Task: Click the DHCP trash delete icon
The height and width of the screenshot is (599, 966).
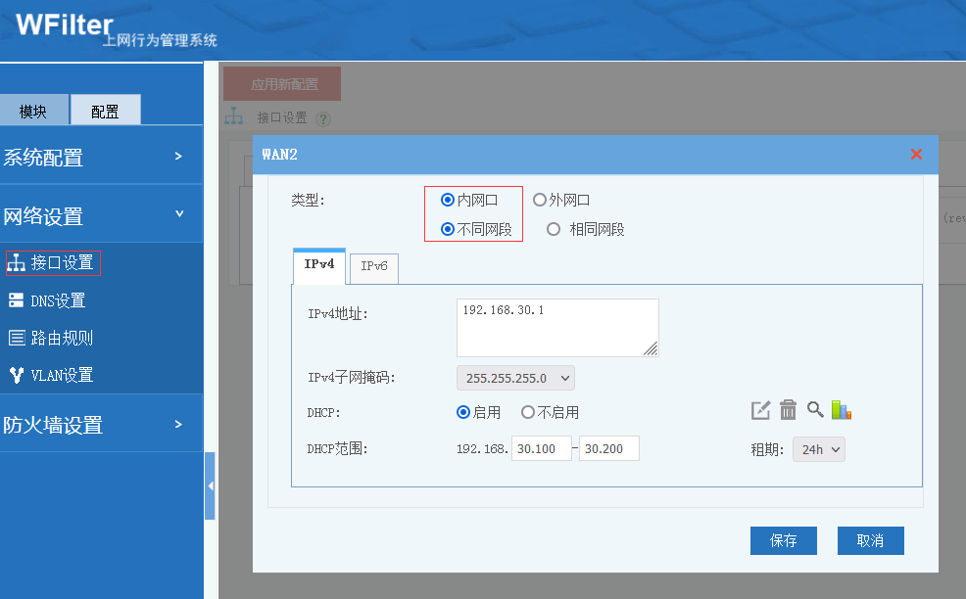Action: pos(788,410)
